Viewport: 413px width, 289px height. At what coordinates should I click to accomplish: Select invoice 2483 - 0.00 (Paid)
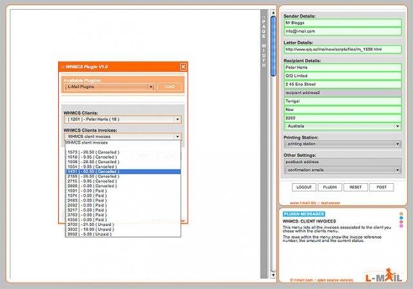[x=123, y=200]
